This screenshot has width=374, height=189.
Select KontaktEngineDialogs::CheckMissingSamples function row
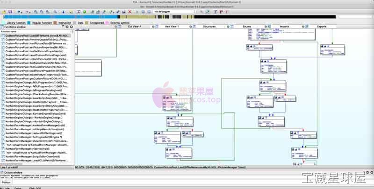click(x=36, y=94)
